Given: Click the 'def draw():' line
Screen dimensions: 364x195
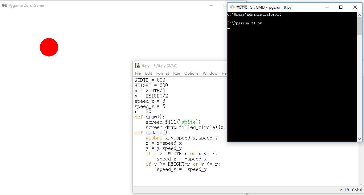Looking at the screenshot, I should point(150,117).
